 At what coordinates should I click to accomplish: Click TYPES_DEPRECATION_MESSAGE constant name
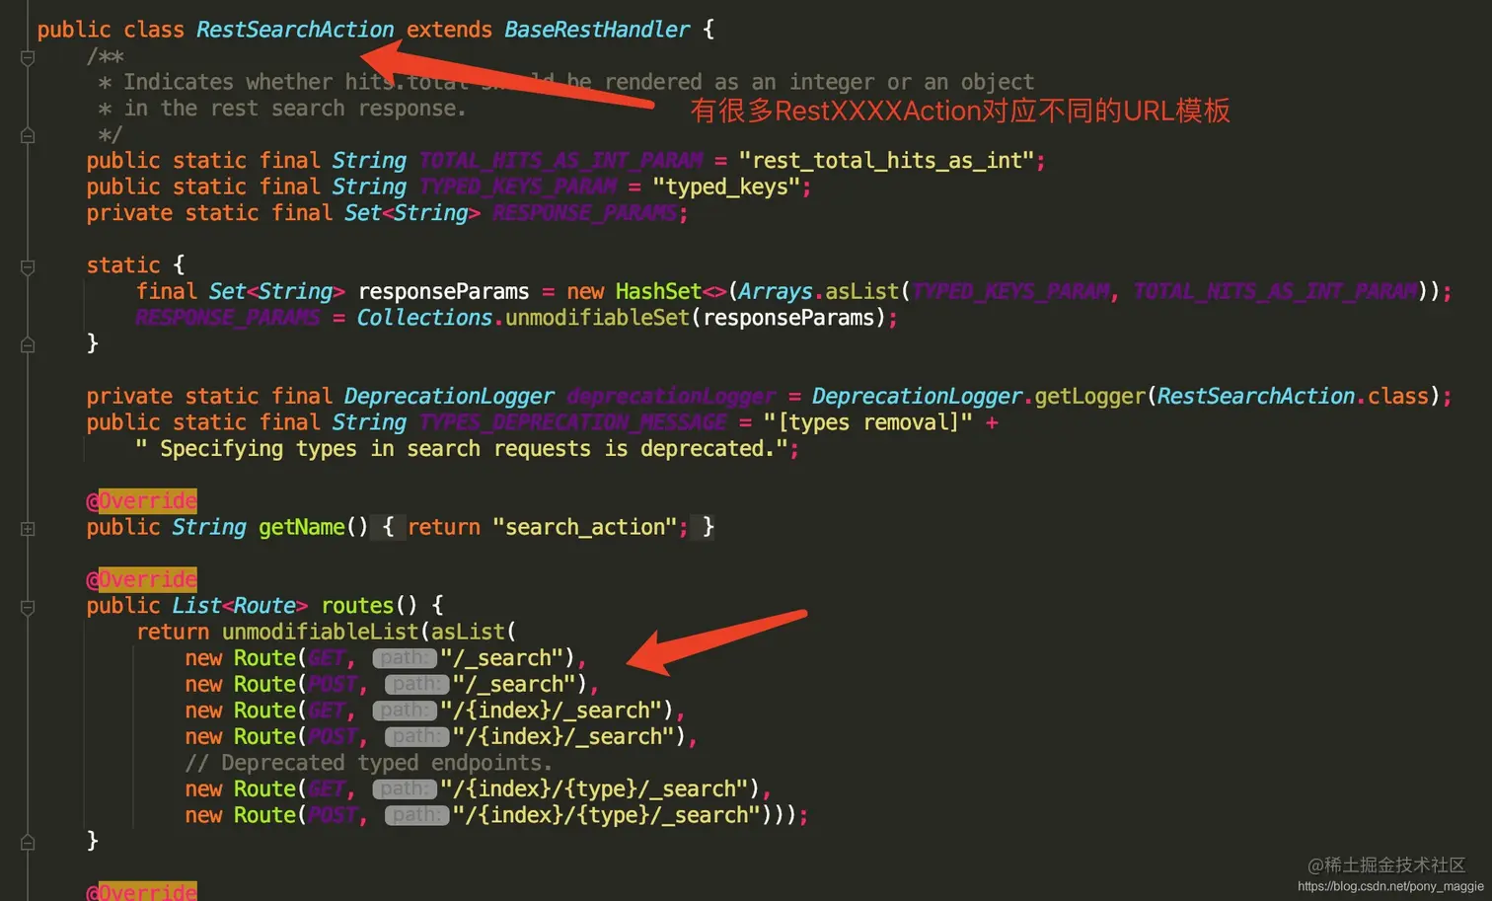(573, 422)
